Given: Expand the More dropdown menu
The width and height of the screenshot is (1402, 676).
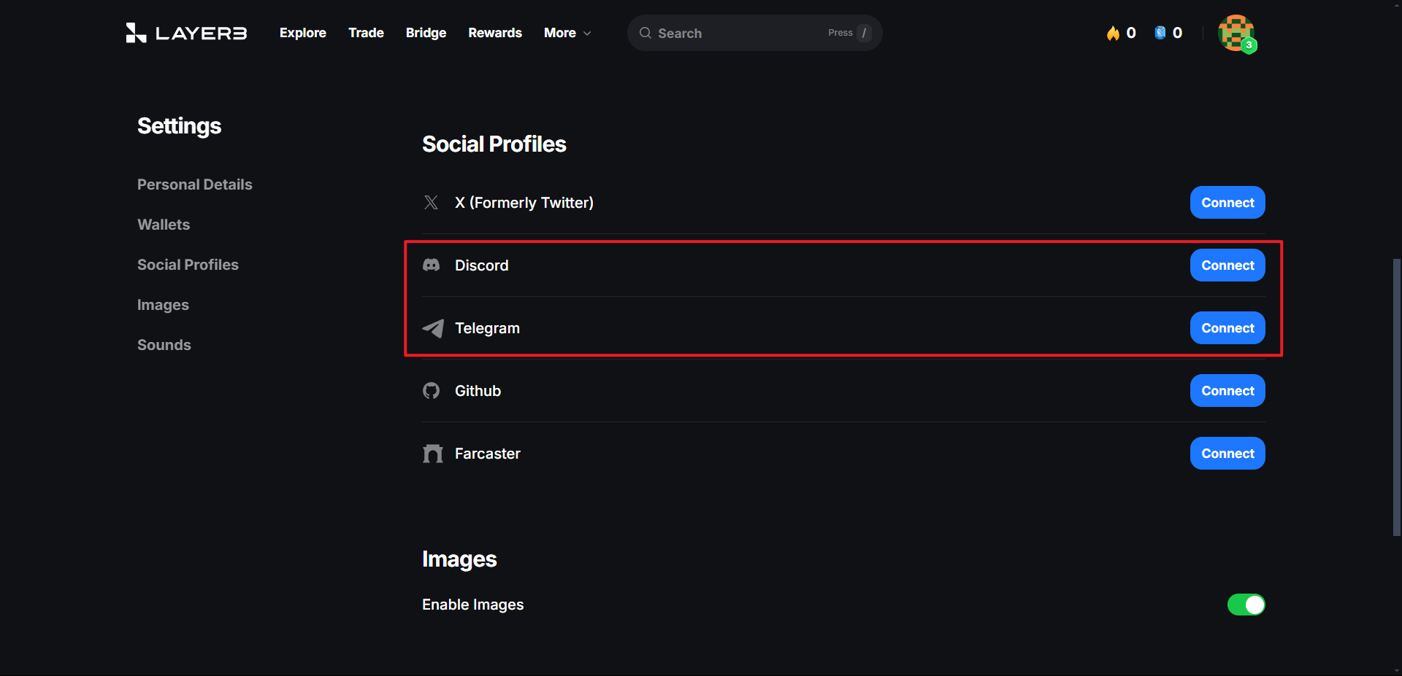Looking at the screenshot, I should 567,33.
